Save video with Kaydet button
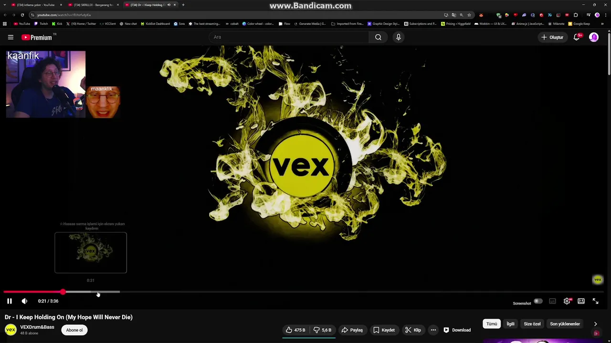Screen dimensions: 611x343 click(384, 330)
